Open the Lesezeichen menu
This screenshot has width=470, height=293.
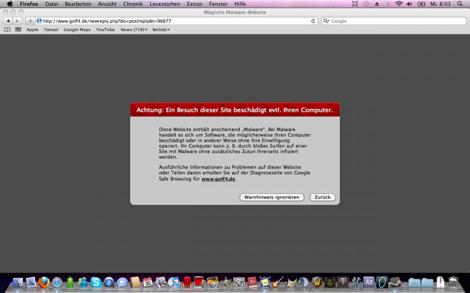[x=165, y=4]
